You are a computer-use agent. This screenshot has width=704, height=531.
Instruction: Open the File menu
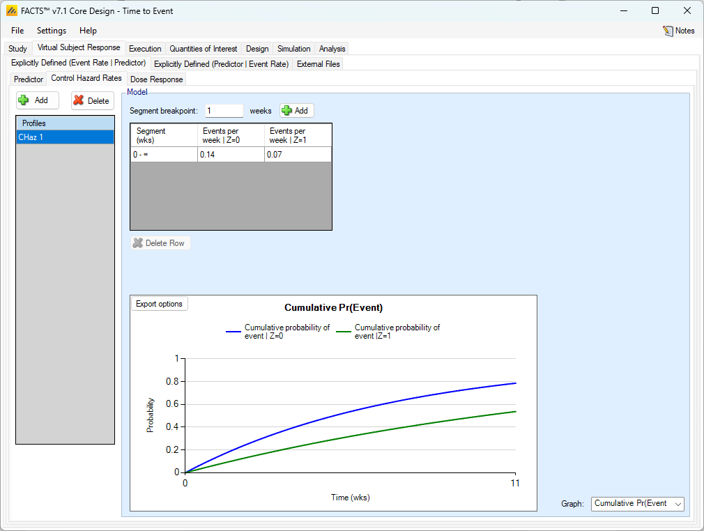point(17,31)
